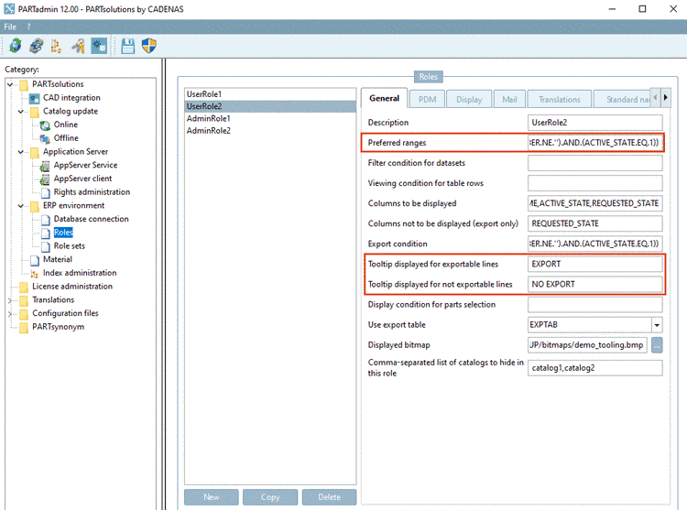
Task: Click the catalogs to hide field
Action: point(595,368)
